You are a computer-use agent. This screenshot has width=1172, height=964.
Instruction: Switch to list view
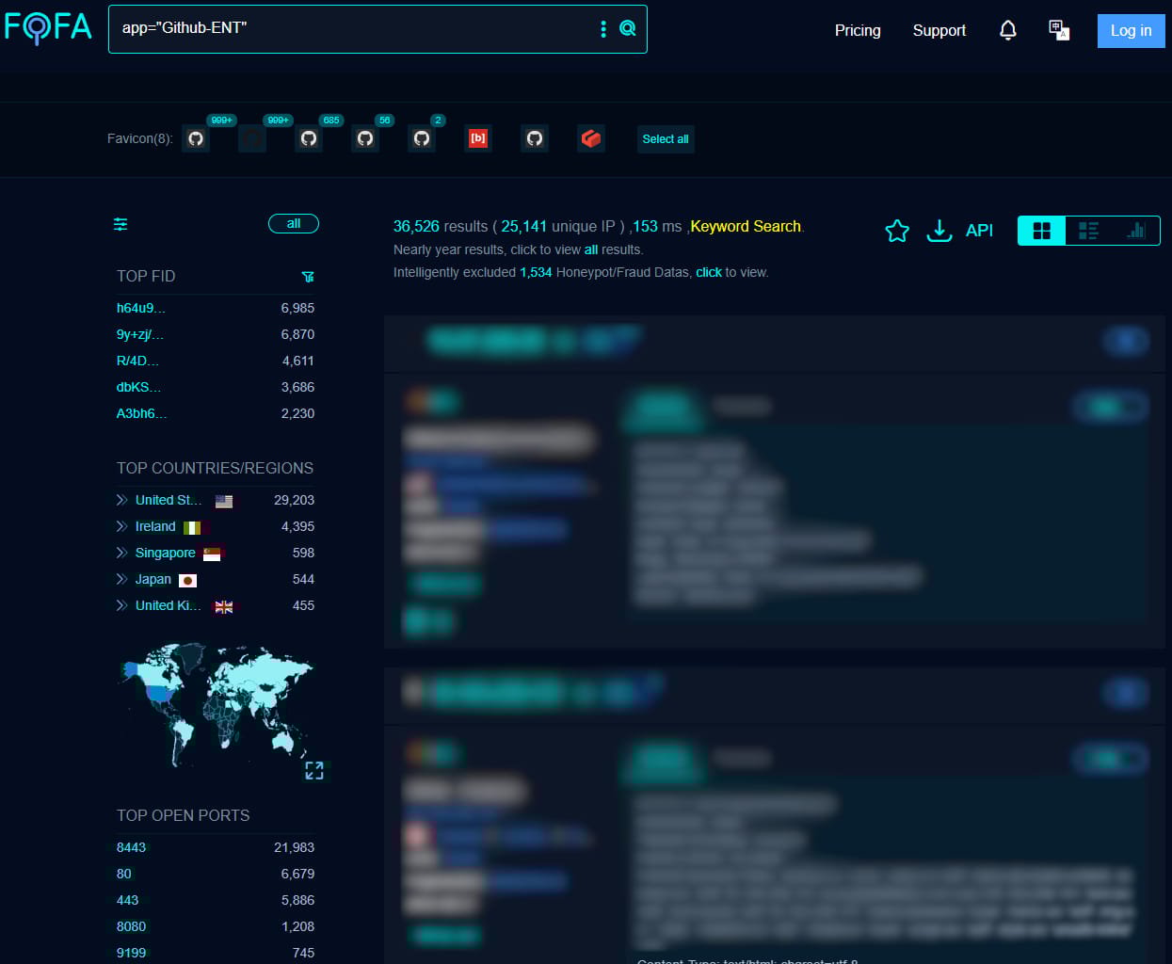pos(1088,231)
